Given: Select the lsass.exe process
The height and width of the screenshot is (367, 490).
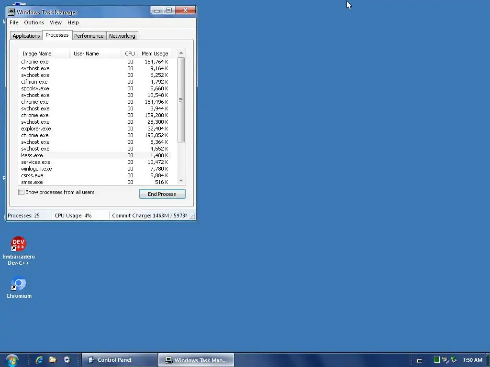Looking at the screenshot, I should tap(95, 155).
